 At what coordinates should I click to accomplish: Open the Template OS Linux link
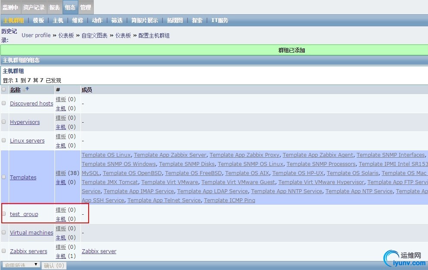pyautogui.click(x=106, y=155)
